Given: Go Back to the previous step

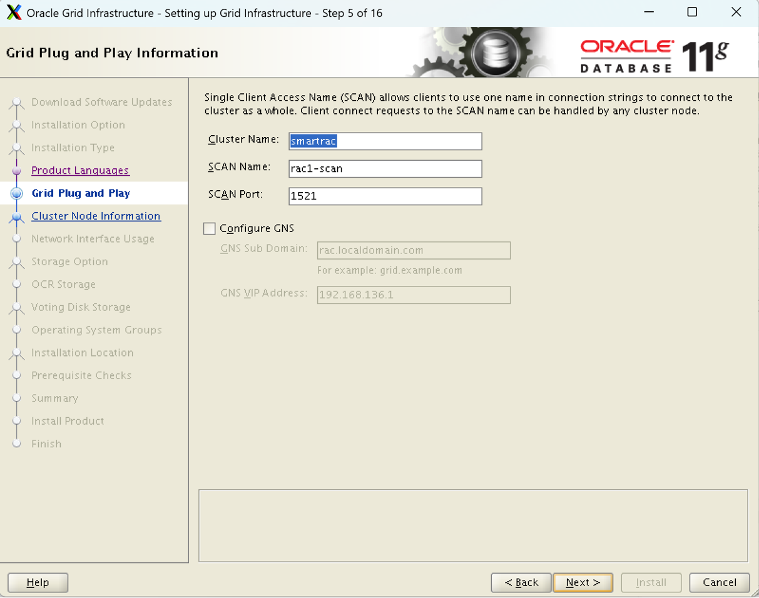Looking at the screenshot, I should [x=521, y=582].
